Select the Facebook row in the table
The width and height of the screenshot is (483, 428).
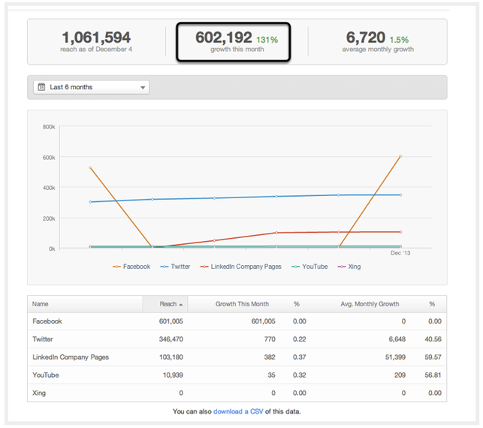pyautogui.click(x=48, y=321)
